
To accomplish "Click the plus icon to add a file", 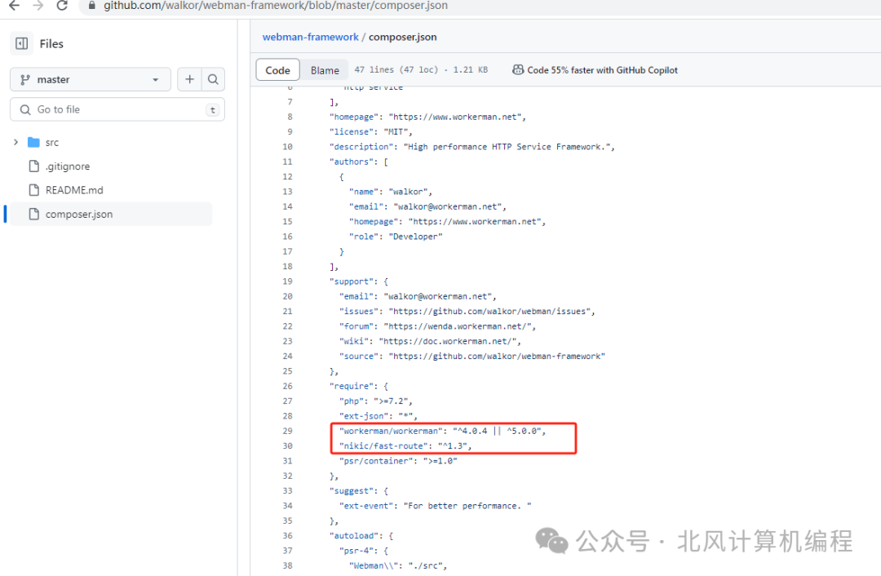I will (189, 79).
